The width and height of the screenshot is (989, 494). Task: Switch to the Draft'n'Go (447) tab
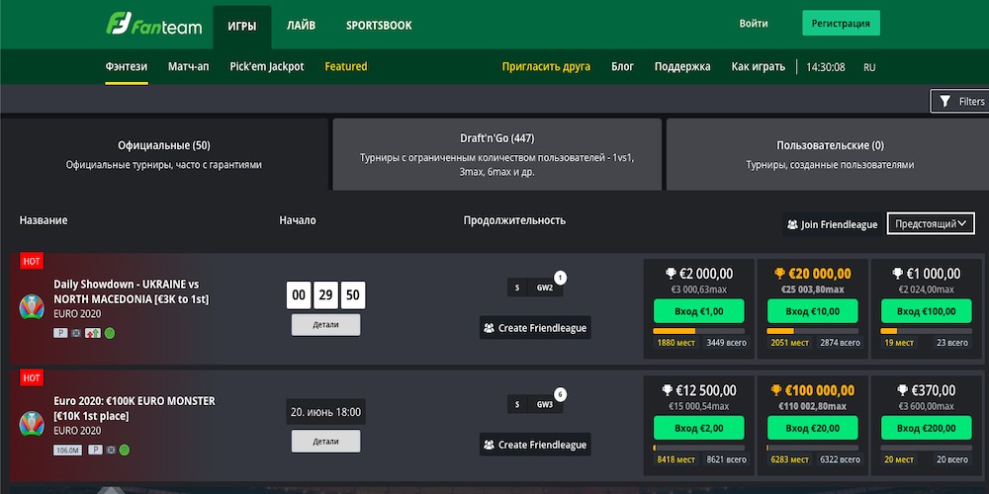(496, 153)
